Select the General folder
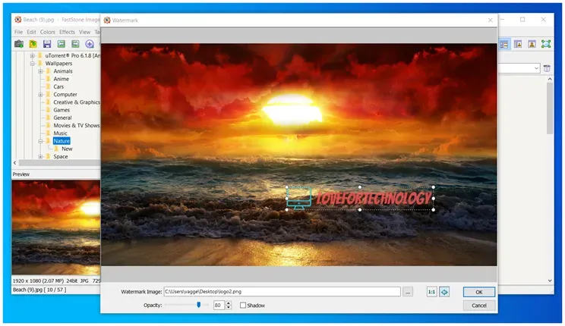Image resolution: width=565 pixels, height=326 pixels. click(62, 118)
